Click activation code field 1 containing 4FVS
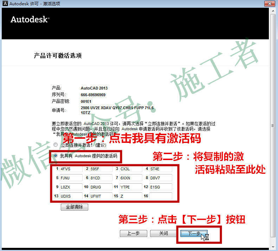Viewport: 278px width, 251px height. click(71, 169)
